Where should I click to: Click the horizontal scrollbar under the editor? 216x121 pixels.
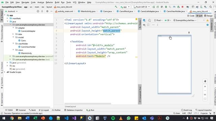[x=88, y=104]
